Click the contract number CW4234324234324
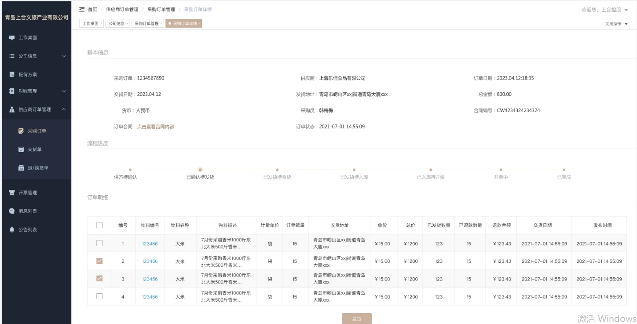Viewport: 637px width, 324px height. tap(518, 110)
